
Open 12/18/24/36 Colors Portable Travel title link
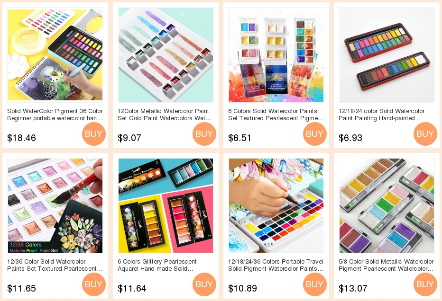pyautogui.click(x=276, y=265)
